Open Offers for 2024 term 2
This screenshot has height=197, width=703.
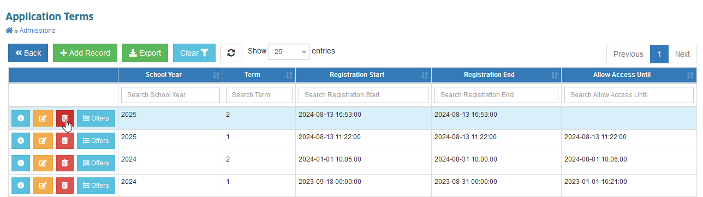pos(96,163)
